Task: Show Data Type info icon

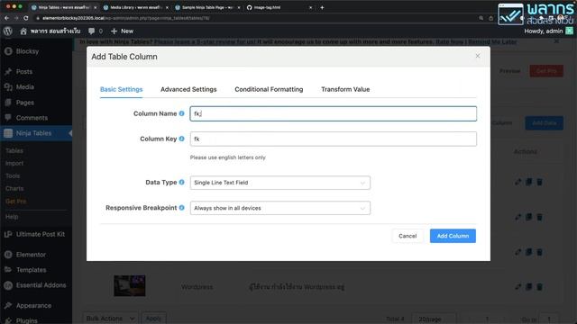Action: pyautogui.click(x=181, y=182)
